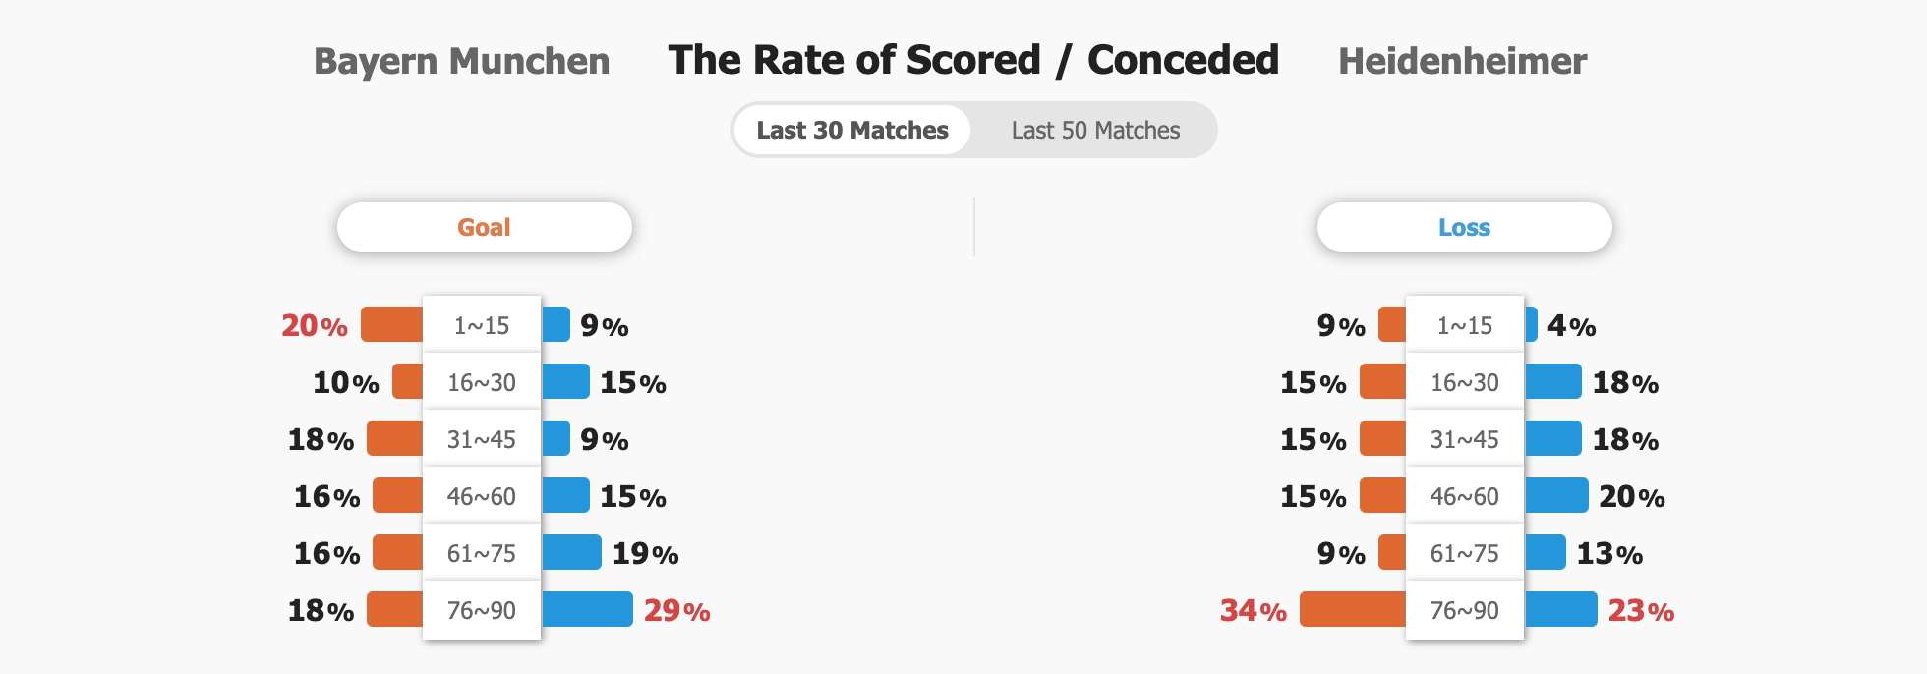
Task: Select the Last 30 Matches option
Action: click(x=852, y=131)
